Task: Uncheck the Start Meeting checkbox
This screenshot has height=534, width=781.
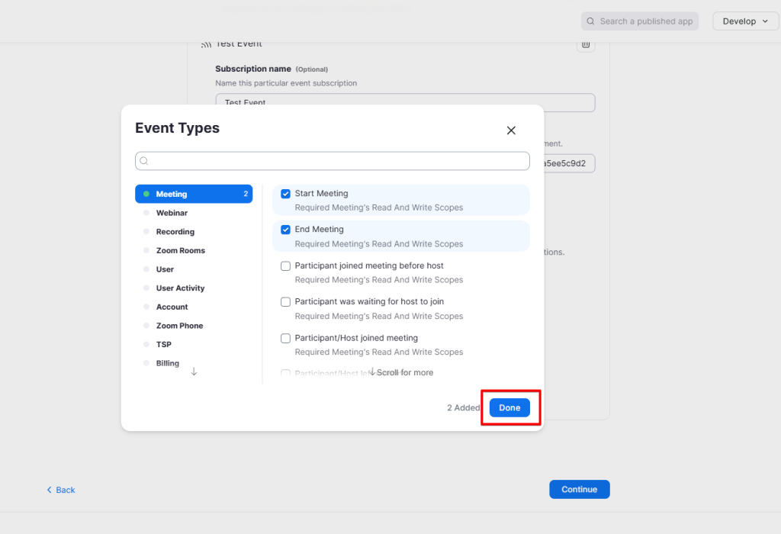Action: click(286, 194)
